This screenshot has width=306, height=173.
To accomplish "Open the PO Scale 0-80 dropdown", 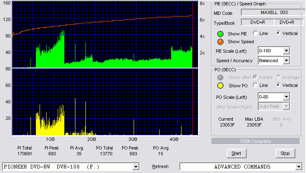I will coord(286,97).
